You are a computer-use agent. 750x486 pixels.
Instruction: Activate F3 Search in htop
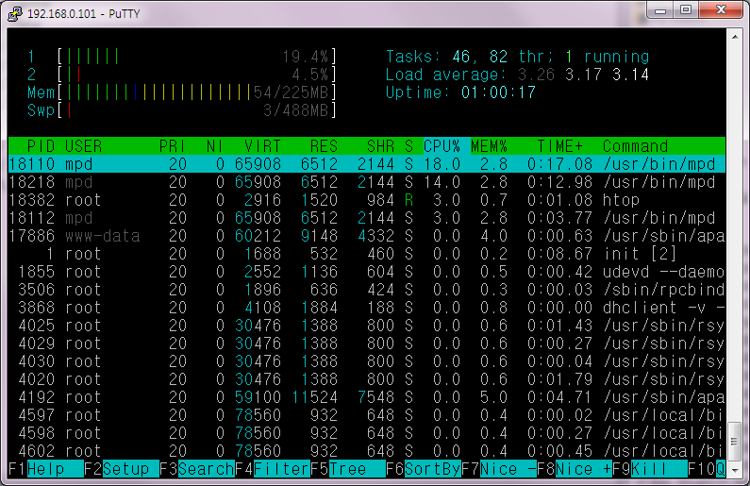[x=205, y=469]
